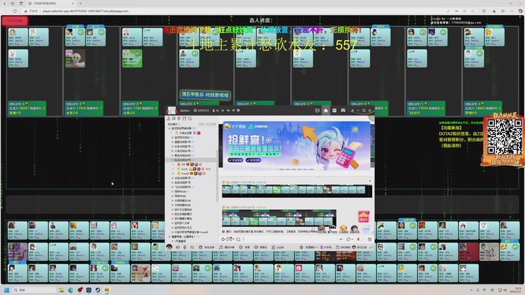Click the music accompaniment button
This screenshot has height=295, width=525.
226,247
